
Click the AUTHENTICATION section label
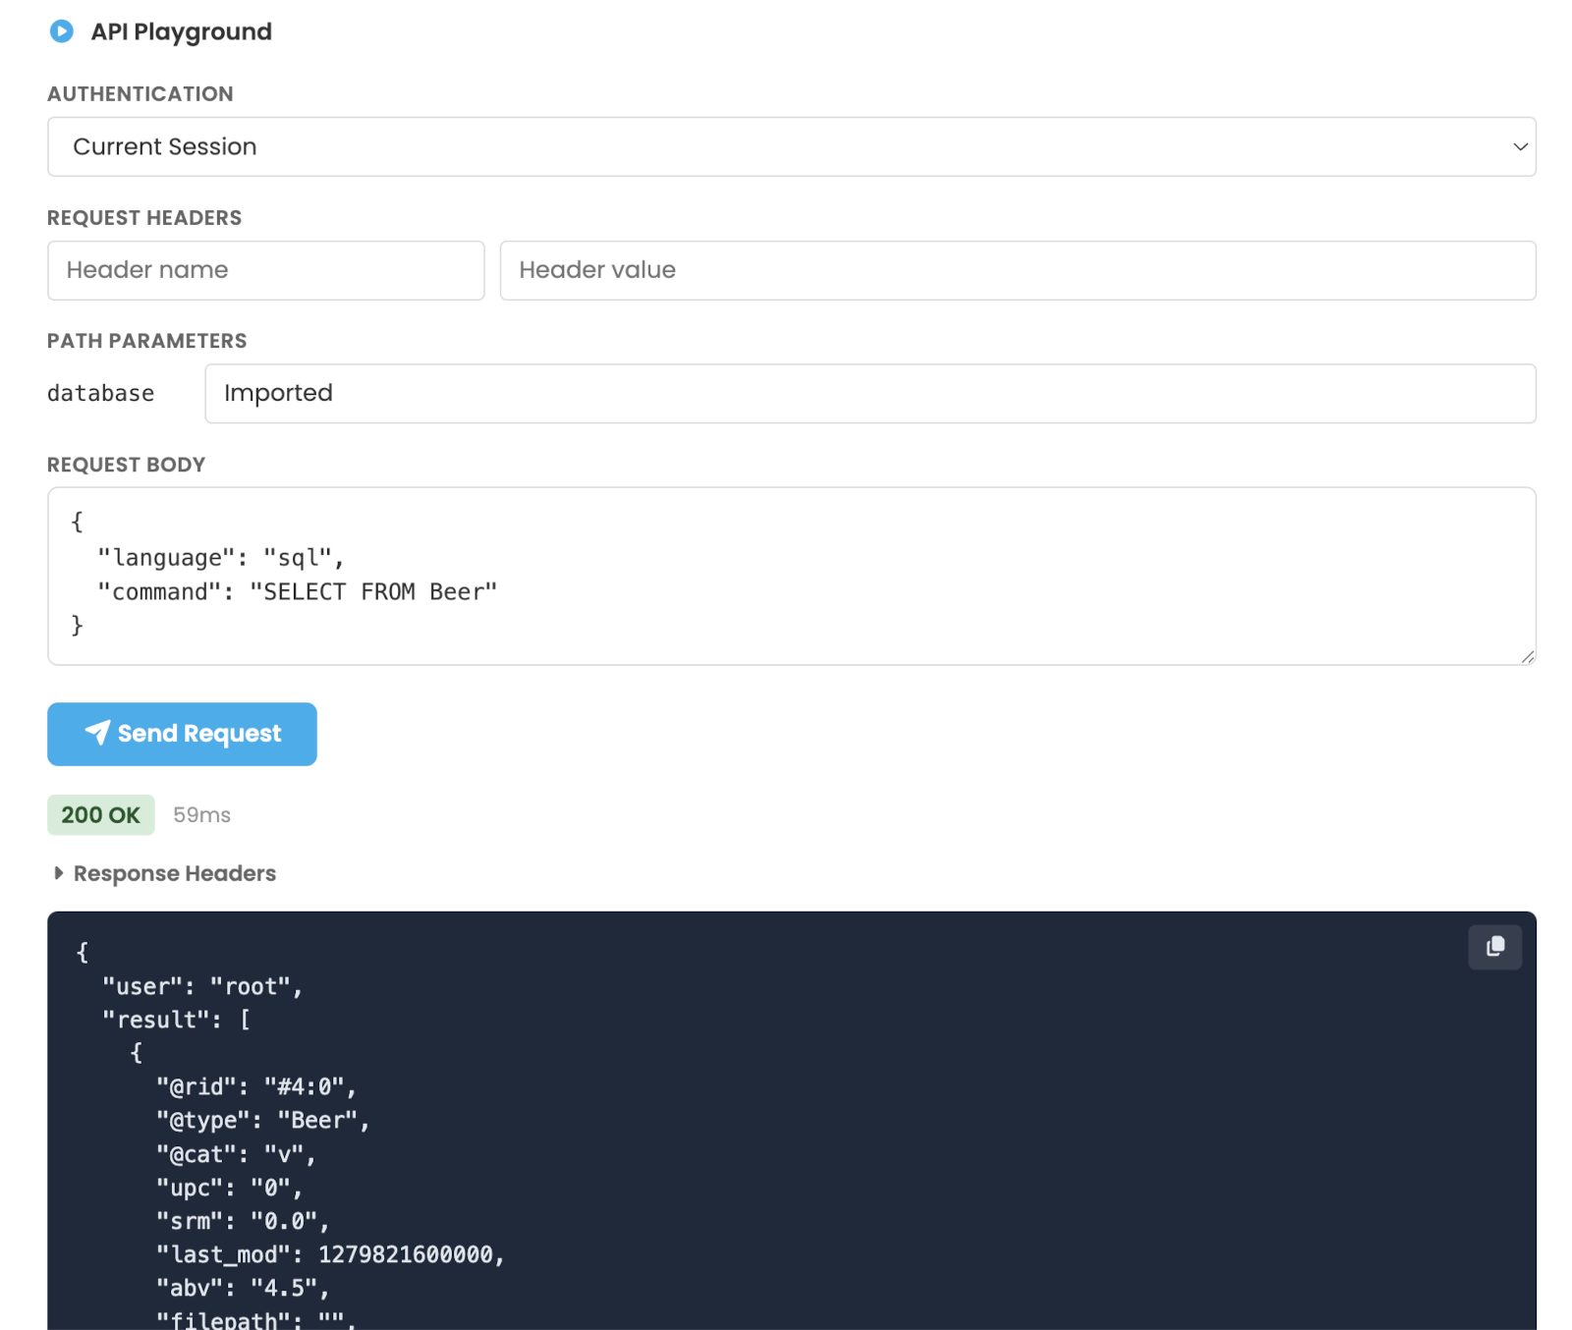tap(140, 94)
